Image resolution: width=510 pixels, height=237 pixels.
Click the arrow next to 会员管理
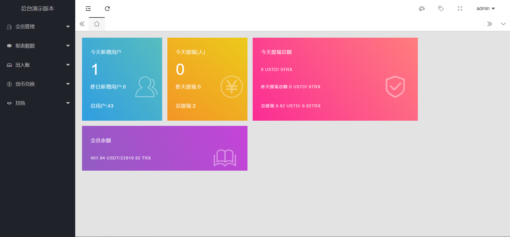click(68, 27)
